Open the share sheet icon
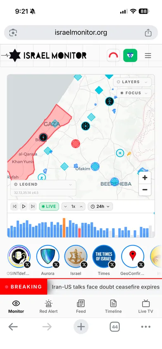 148,33
